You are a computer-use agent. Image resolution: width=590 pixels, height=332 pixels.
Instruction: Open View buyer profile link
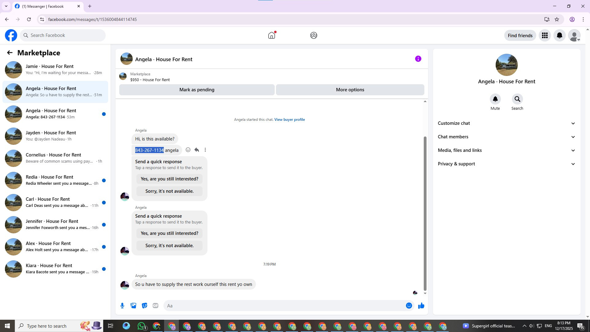pyautogui.click(x=289, y=120)
